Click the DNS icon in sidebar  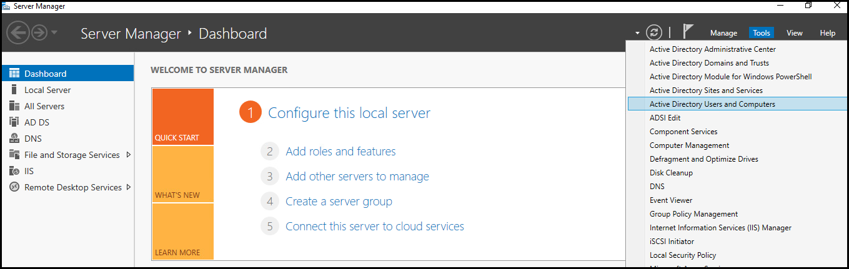coord(14,139)
